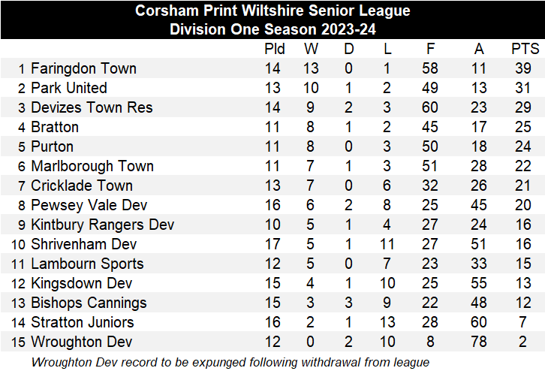
Task: Select the Park United row name
Action: (x=69, y=88)
